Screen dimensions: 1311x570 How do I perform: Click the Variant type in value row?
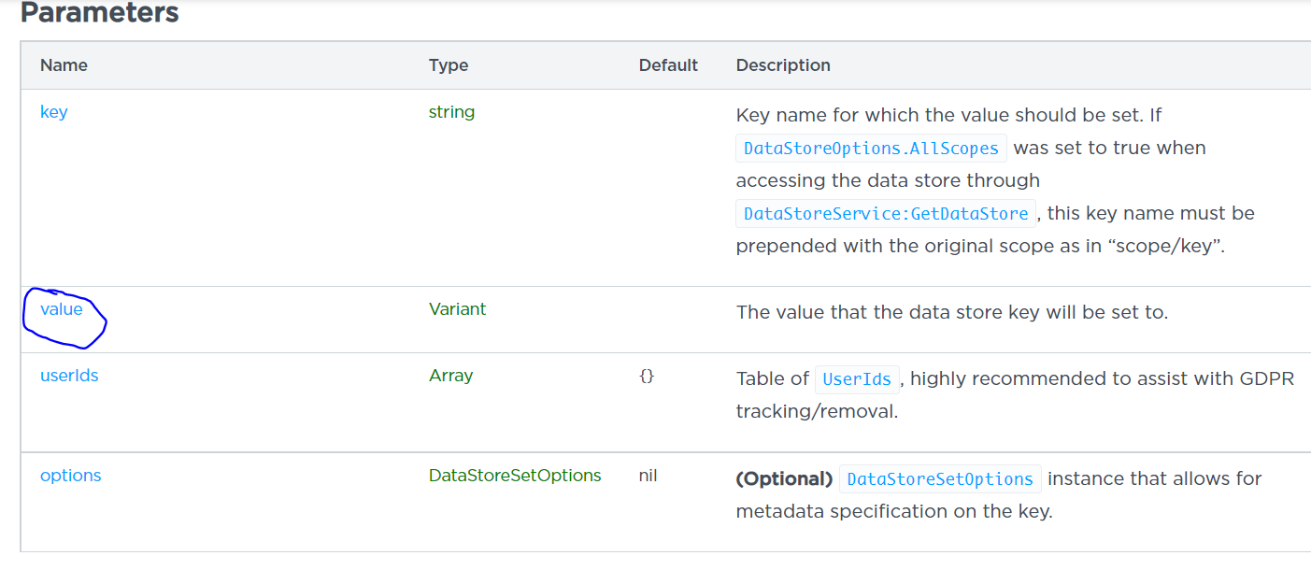(457, 309)
